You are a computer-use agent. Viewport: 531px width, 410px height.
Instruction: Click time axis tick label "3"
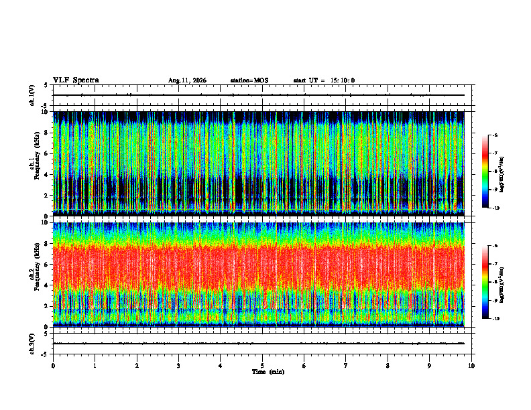178,366
